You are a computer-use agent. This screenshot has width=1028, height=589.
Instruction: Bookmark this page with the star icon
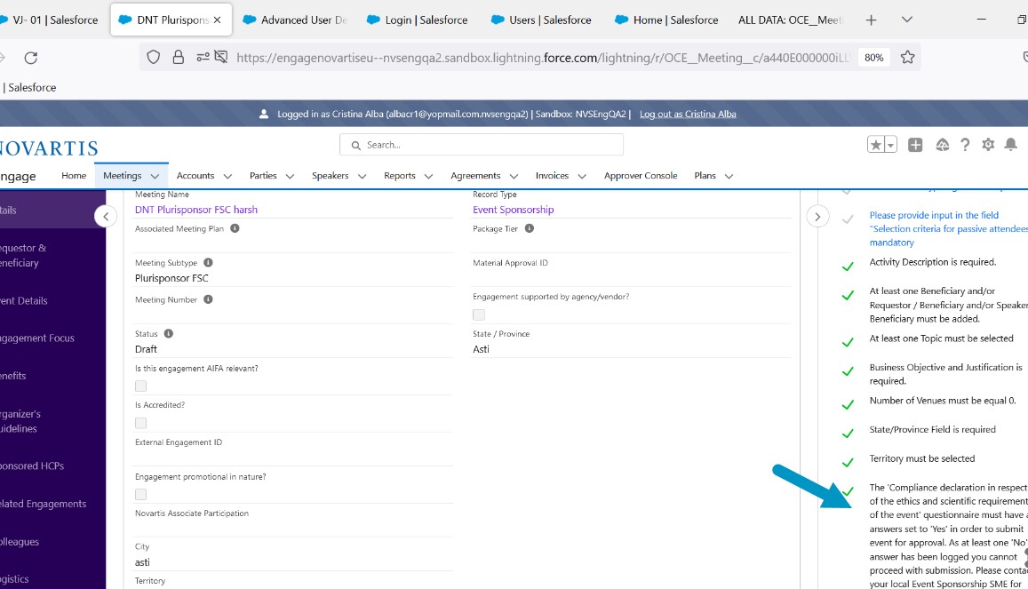(907, 57)
